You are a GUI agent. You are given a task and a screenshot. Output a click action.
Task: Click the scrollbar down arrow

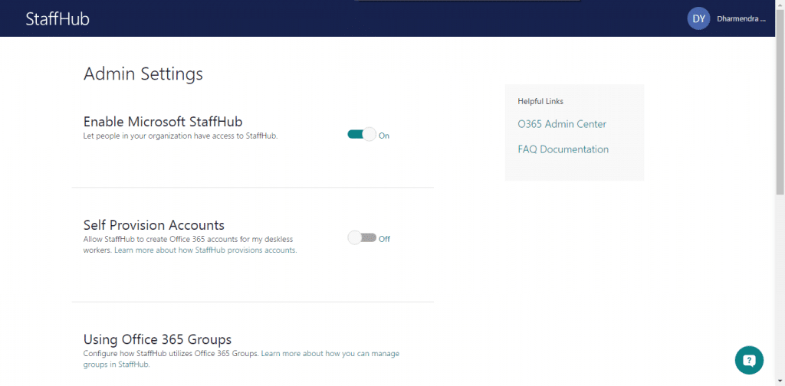click(x=780, y=381)
